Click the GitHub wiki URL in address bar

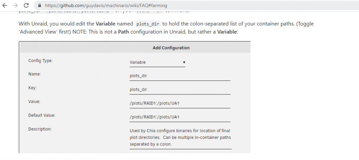106,5
